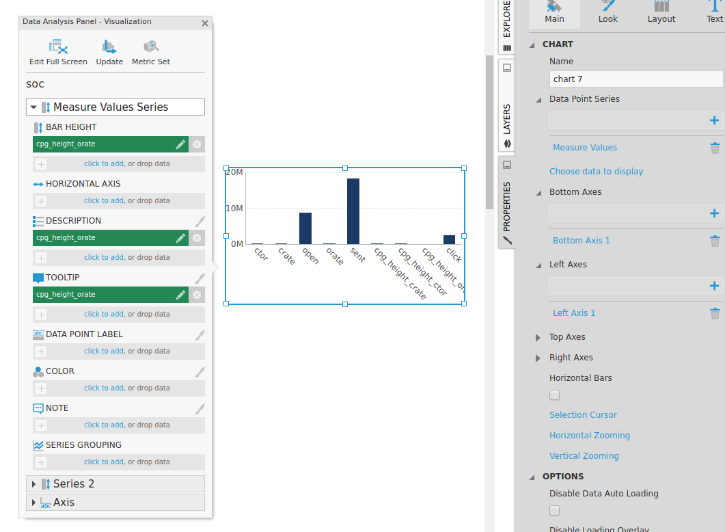Viewport: 725px width, 532px height.
Task: Delete Bottom Axis 1
Action: [715, 241]
